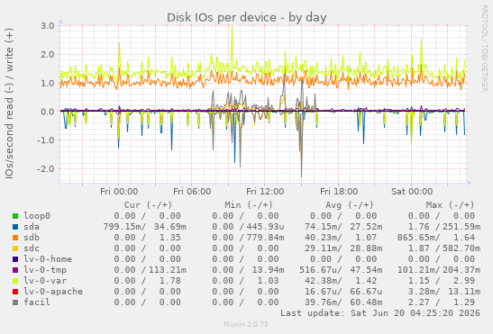Click the orange sdb legend swatch

click(x=15, y=238)
